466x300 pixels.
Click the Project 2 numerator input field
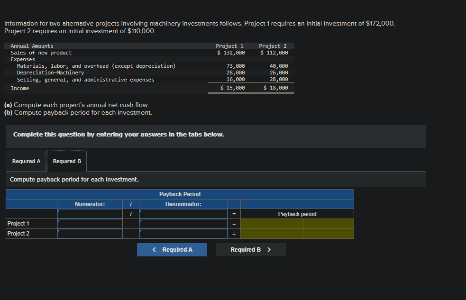(90, 234)
